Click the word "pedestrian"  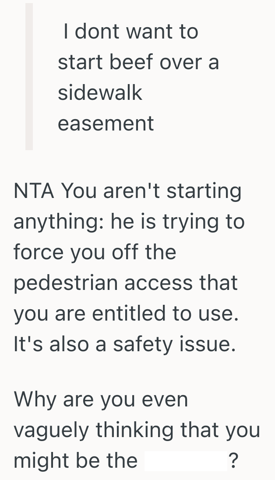click(66, 283)
